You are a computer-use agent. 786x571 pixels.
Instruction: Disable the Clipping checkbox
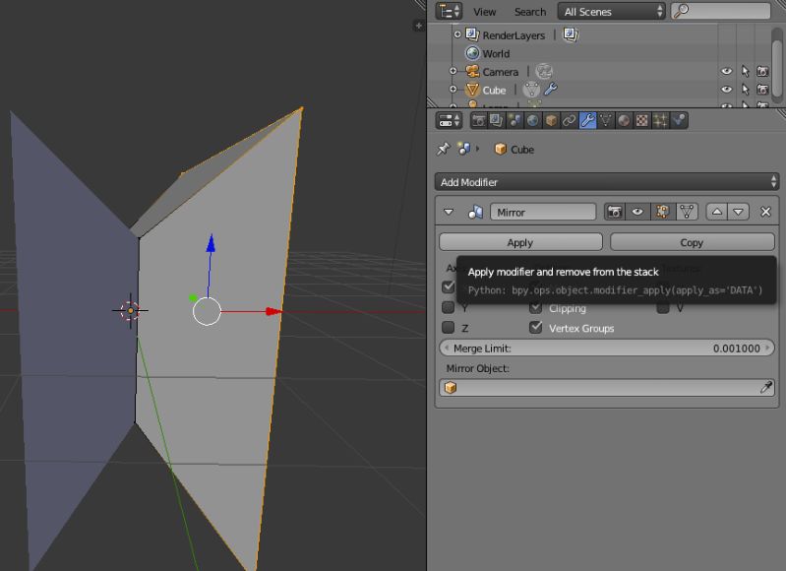pos(536,307)
